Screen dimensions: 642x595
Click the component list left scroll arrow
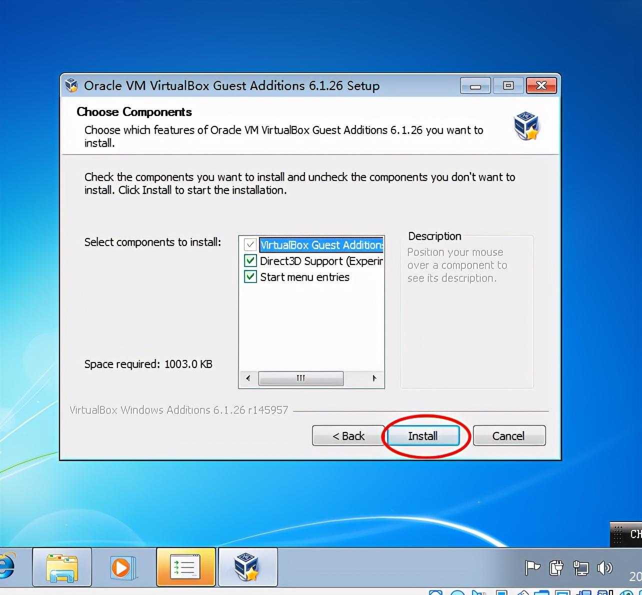point(248,378)
